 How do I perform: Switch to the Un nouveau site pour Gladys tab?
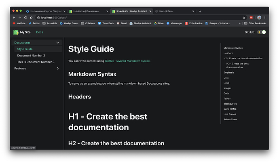46,11
